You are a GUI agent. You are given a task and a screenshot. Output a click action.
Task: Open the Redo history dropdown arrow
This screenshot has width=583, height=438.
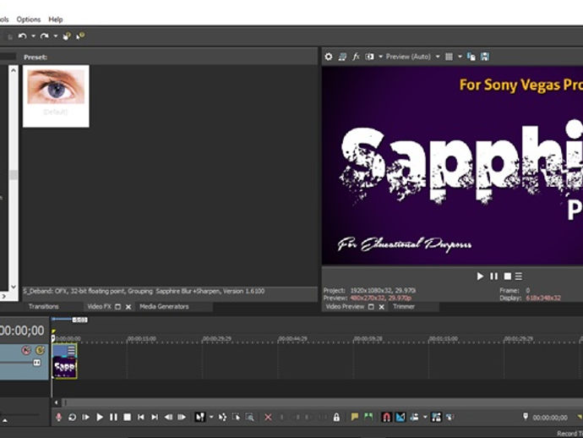[x=56, y=36]
